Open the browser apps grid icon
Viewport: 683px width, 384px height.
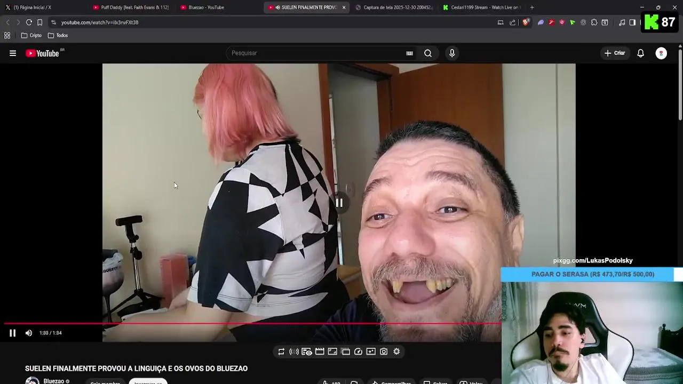[7, 36]
